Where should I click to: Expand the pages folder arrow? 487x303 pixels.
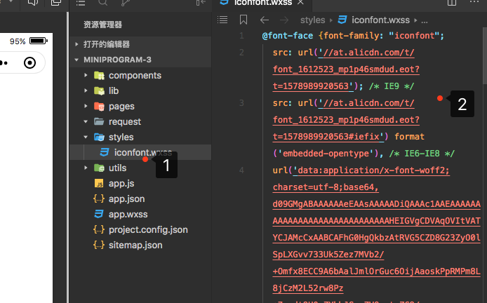coord(86,106)
